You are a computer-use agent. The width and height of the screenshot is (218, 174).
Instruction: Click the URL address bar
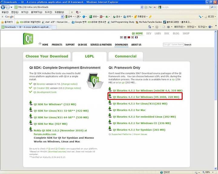(x=78, y=7)
